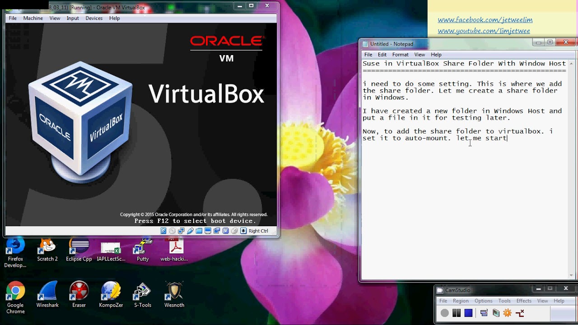The image size is (578, 325).
Task: Click the 'Right Ctrl' host key label
Action: [258, 231]
